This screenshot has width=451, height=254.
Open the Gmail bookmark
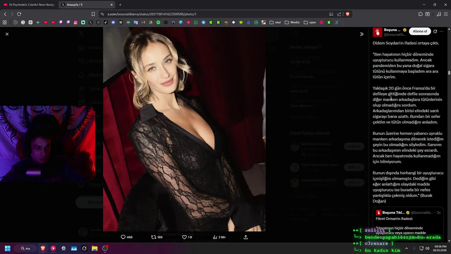[x=143, y=22]
